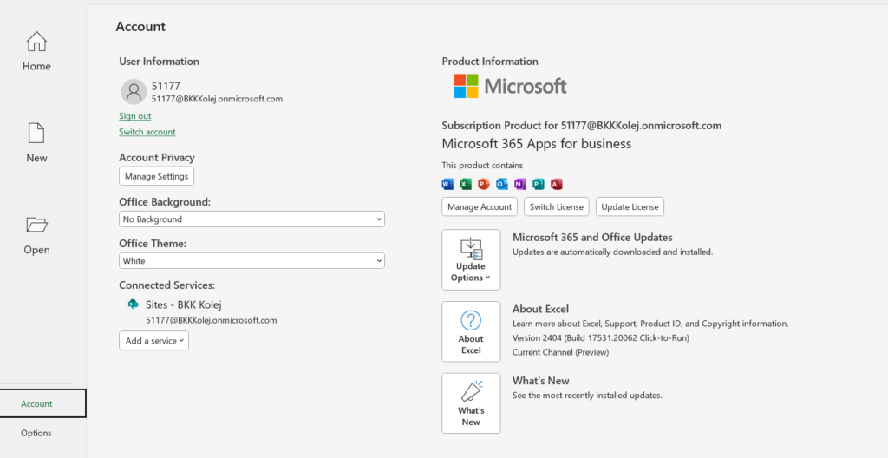Click the connected service email under Sites

coord(212,320)
